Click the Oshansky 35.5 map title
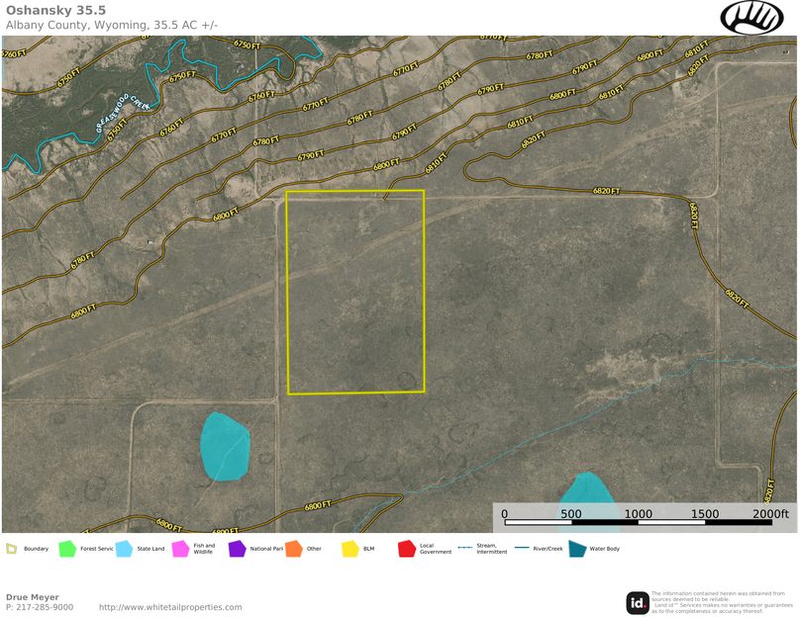Screen dimensions: 800x618 click(56, 10)
